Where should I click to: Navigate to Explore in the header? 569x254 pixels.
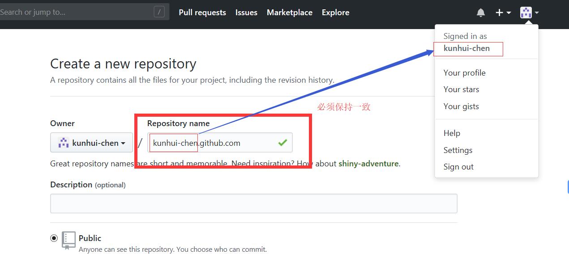tap(335, 13)
